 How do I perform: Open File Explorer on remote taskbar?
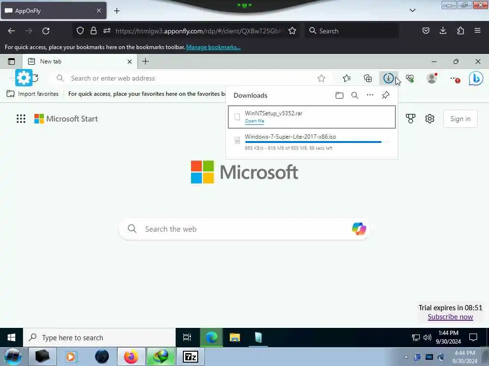coord(235,337)
